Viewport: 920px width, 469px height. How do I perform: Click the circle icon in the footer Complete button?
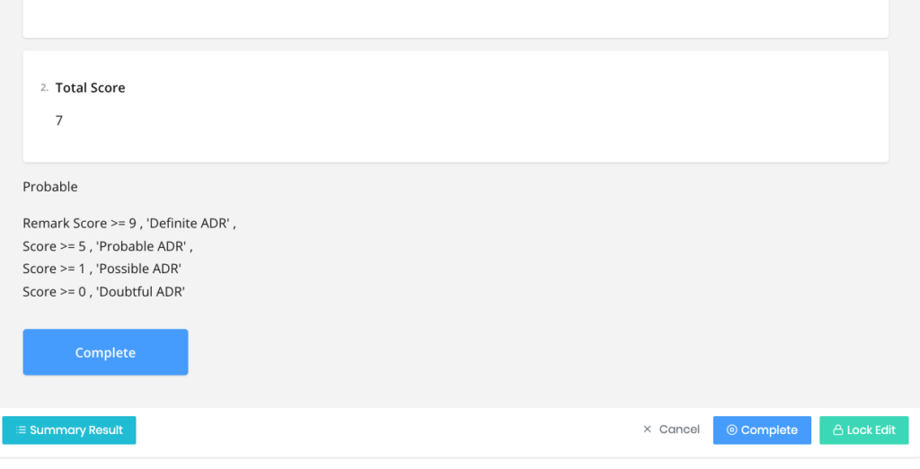click(731, 430)
